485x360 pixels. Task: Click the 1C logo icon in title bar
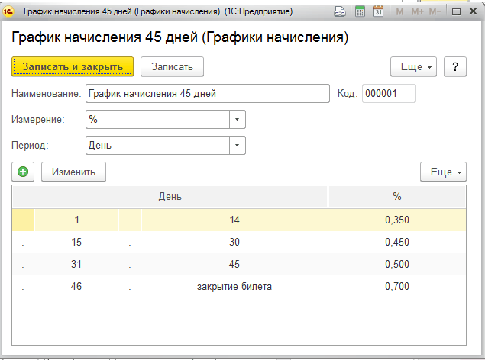point(8,11)
